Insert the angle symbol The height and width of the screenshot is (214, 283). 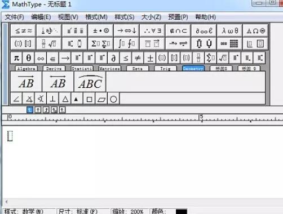click(16, 99)
